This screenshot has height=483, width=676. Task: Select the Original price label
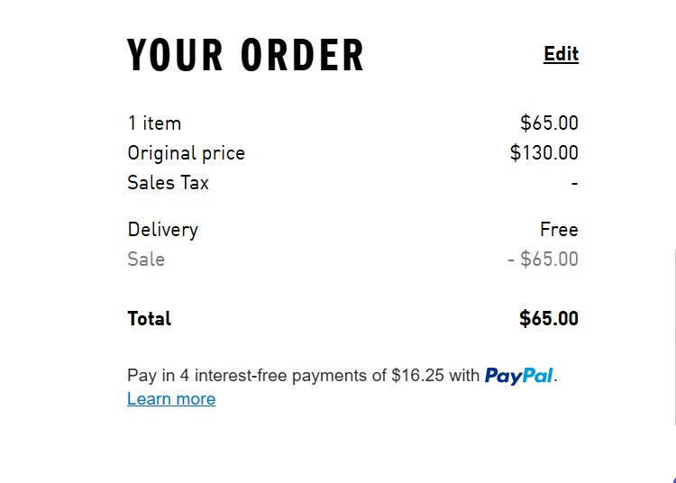[x=186, y=153]
